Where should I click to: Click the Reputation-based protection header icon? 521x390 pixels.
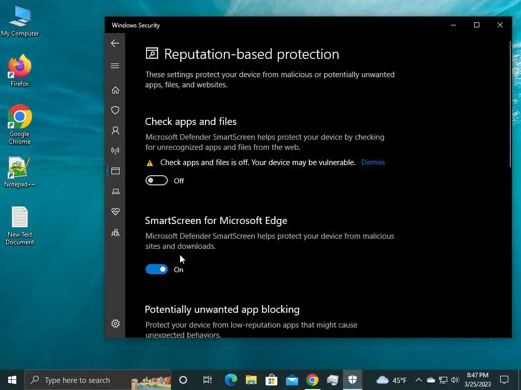tap(152, 53)
